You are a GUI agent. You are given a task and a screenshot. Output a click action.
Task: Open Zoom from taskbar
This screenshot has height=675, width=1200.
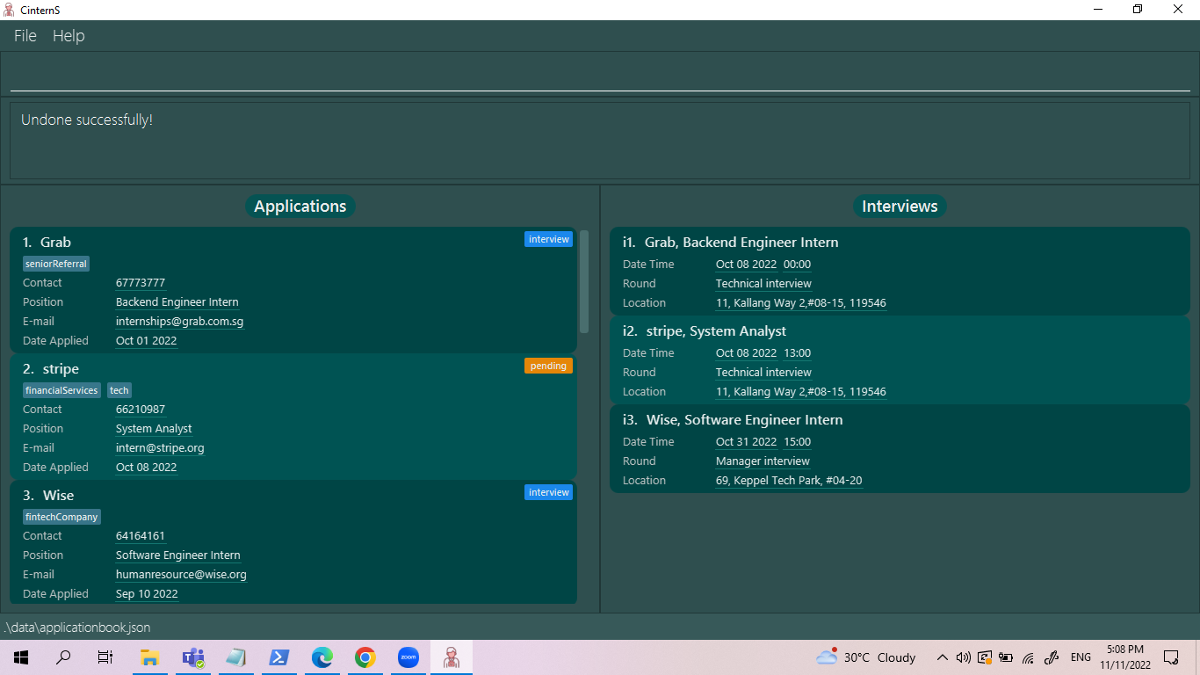click(x=408, y=657)
